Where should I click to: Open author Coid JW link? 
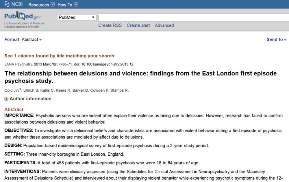coord(12,91)
